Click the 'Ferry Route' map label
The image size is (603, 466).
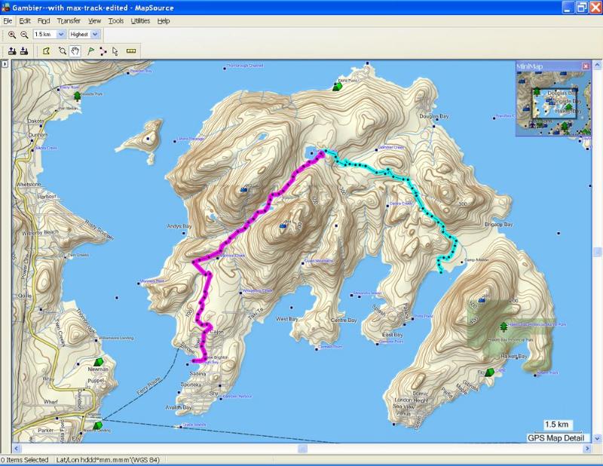148,387
